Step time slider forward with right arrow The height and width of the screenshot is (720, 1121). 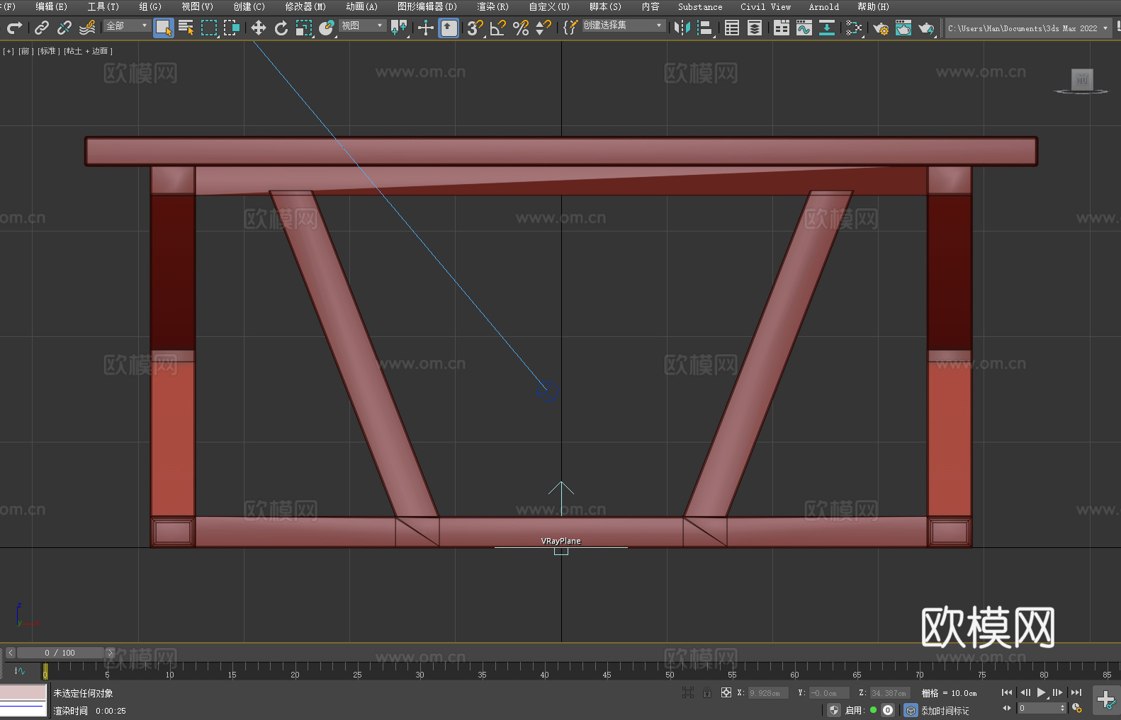coord(110,653)
